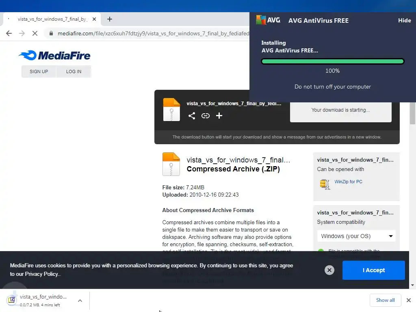The width and height of the screenshot is (416, 312).
Task: Click the 'Can be opened with' label
Action: [x=340, y=169]
